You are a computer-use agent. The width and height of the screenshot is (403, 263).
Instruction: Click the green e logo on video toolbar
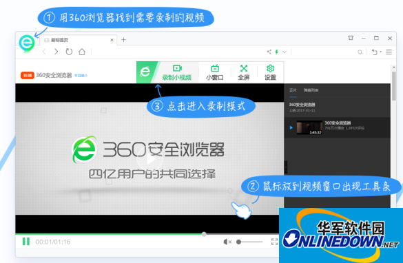[x=145, y=72]
